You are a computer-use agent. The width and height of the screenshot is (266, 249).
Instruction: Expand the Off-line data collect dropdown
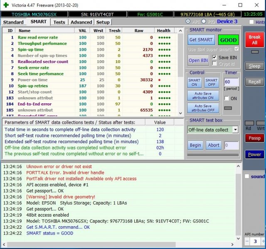235,129
